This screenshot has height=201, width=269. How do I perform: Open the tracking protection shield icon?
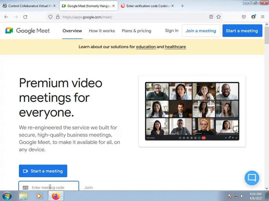click(x=50, y=17)
